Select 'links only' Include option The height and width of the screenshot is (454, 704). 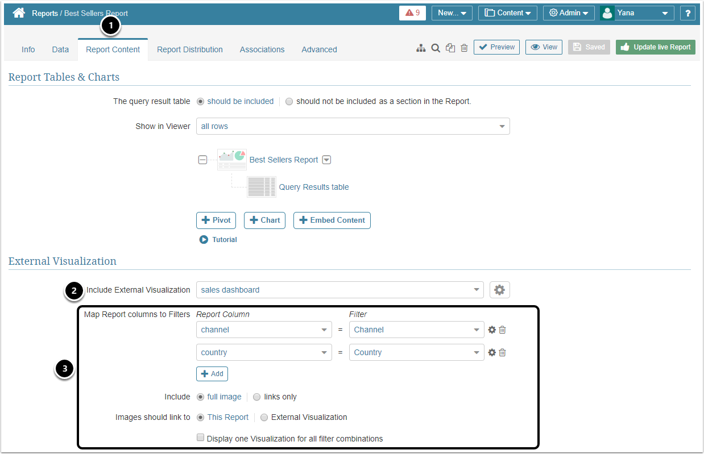coord(257,397)
